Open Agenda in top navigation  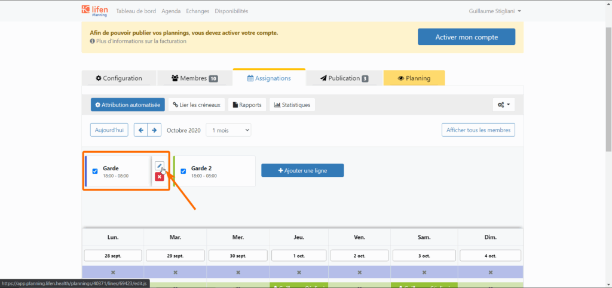171,11
